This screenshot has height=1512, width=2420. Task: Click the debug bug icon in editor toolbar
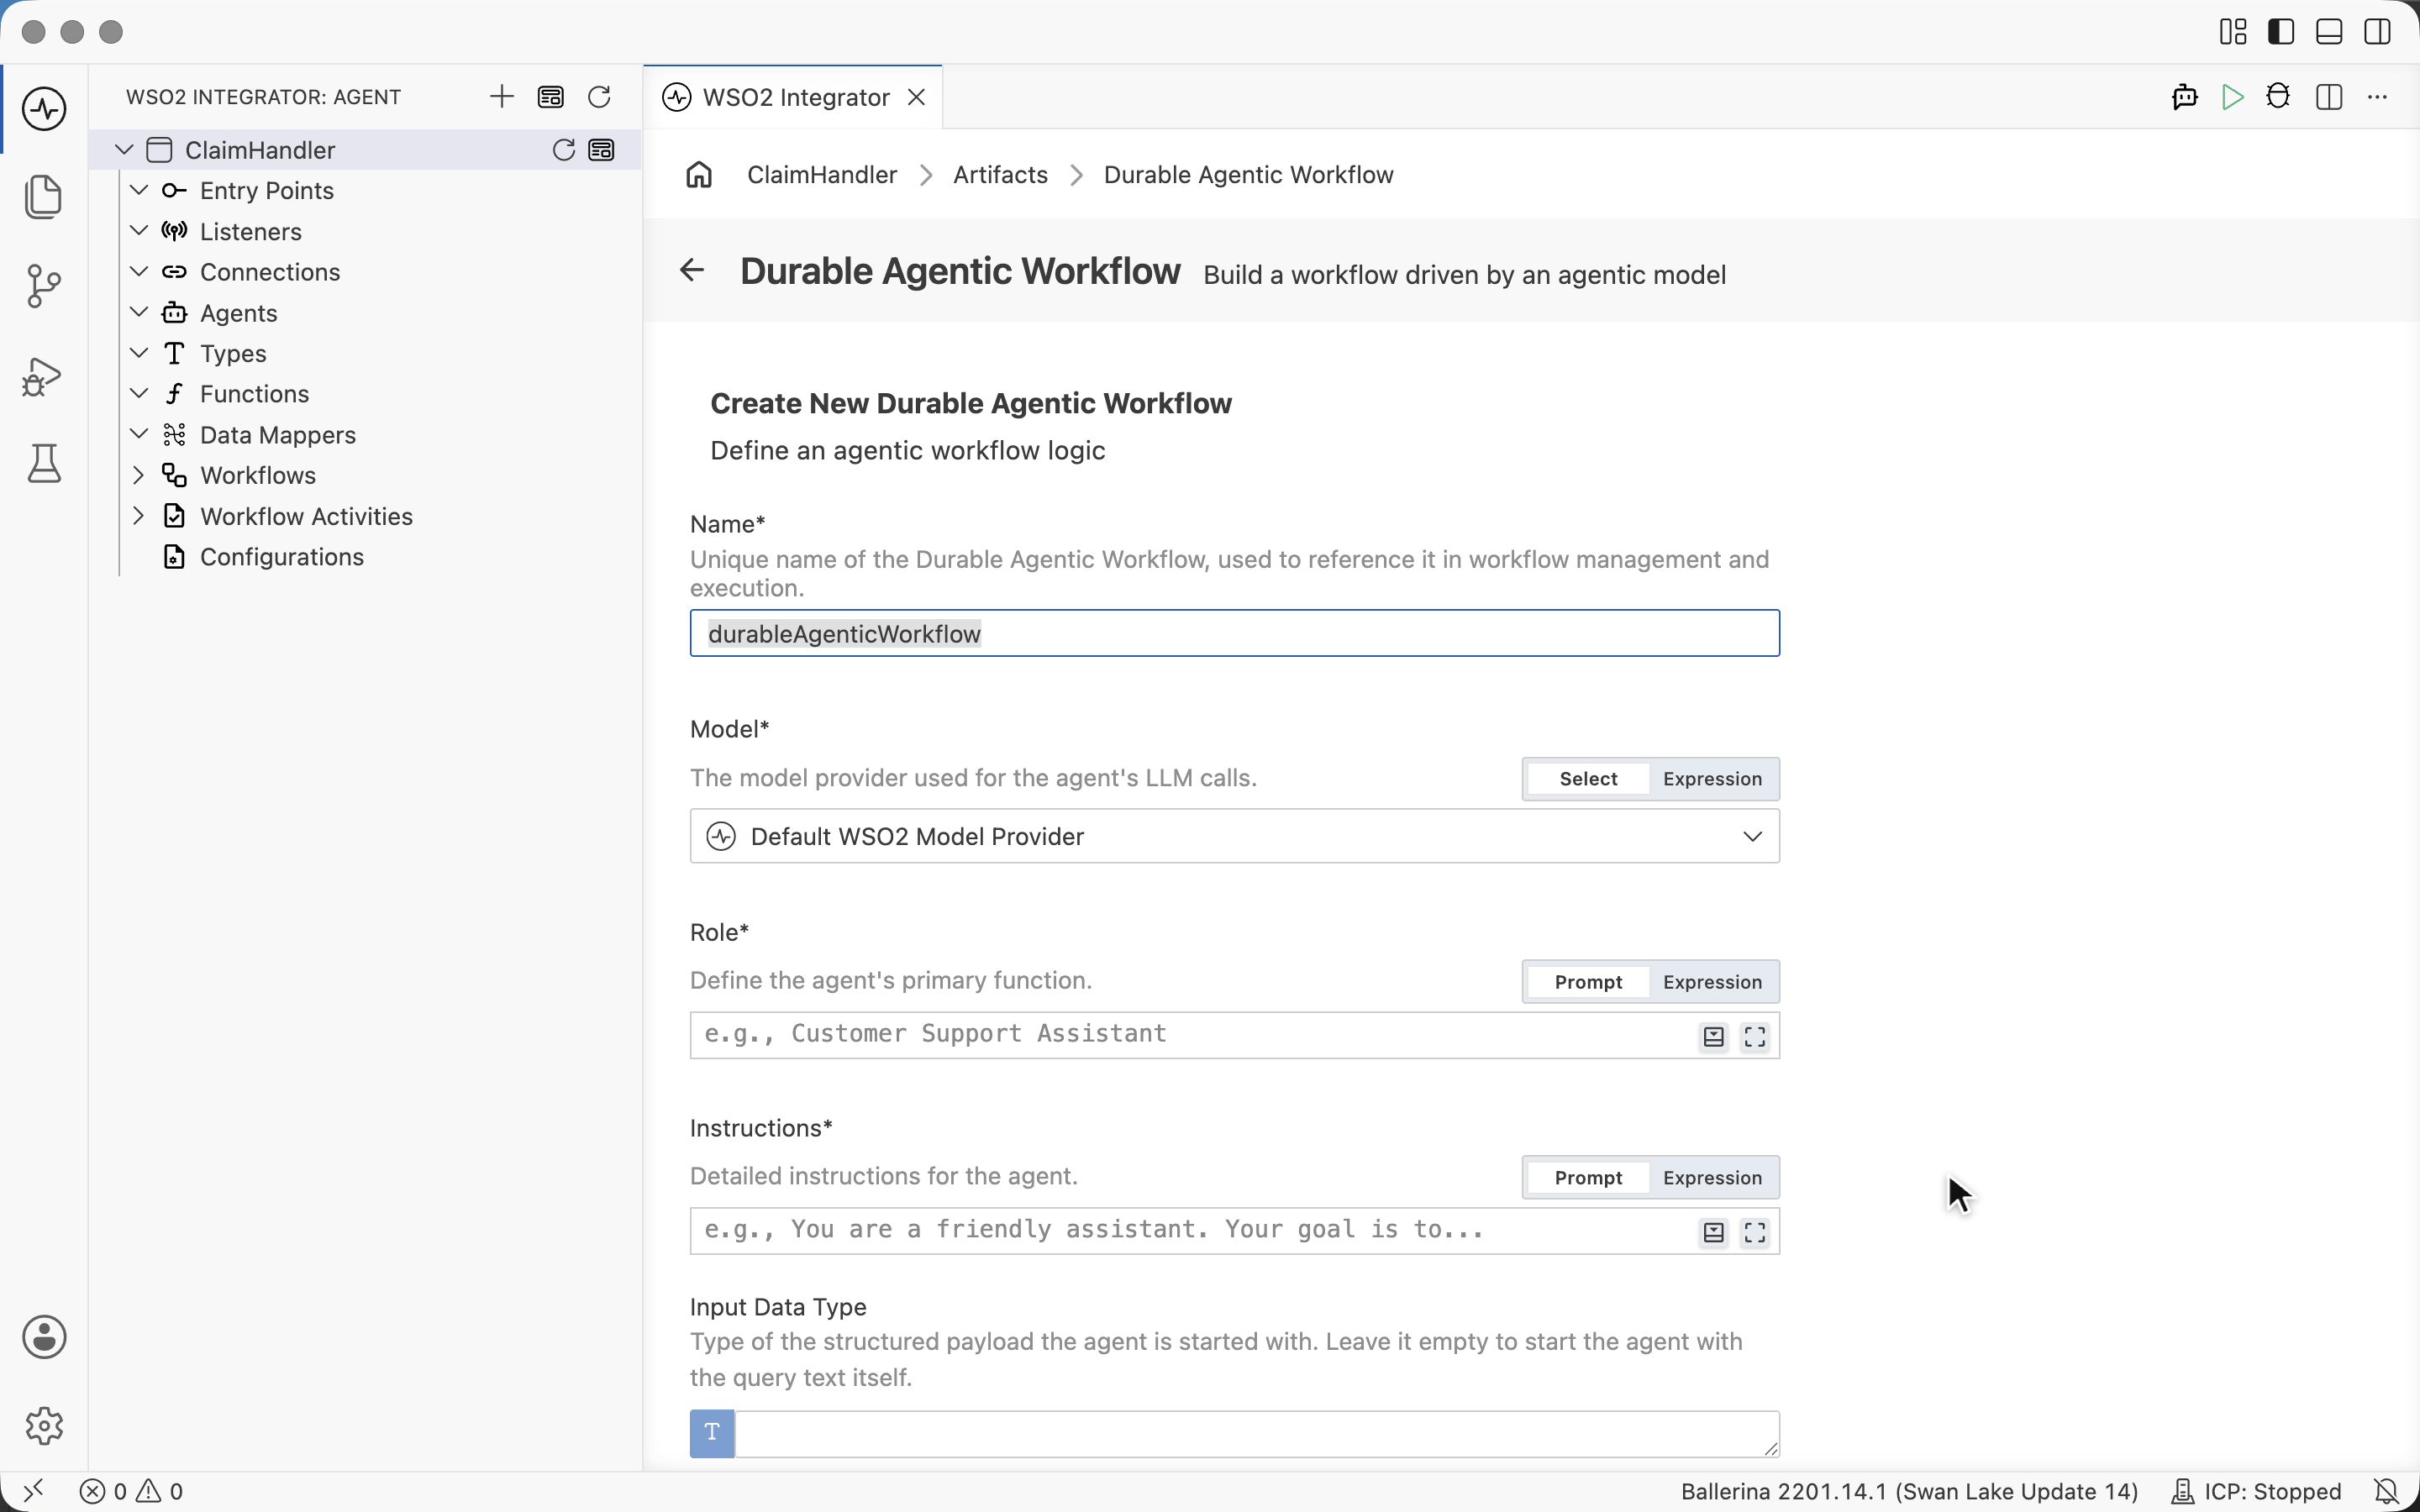point(2279,97)
